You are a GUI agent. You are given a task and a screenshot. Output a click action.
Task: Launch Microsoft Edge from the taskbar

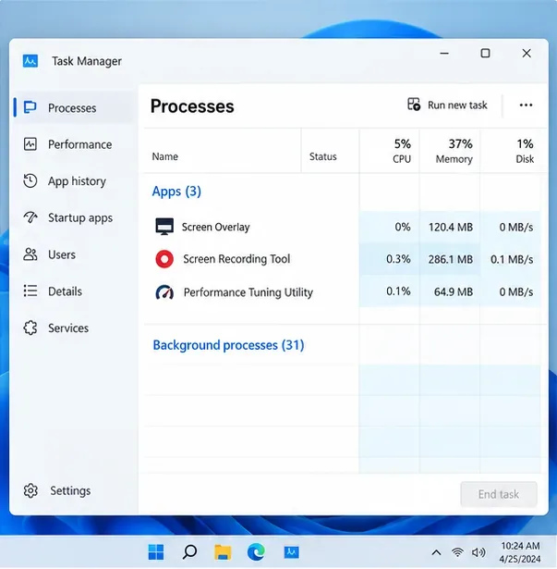(256, 552)
